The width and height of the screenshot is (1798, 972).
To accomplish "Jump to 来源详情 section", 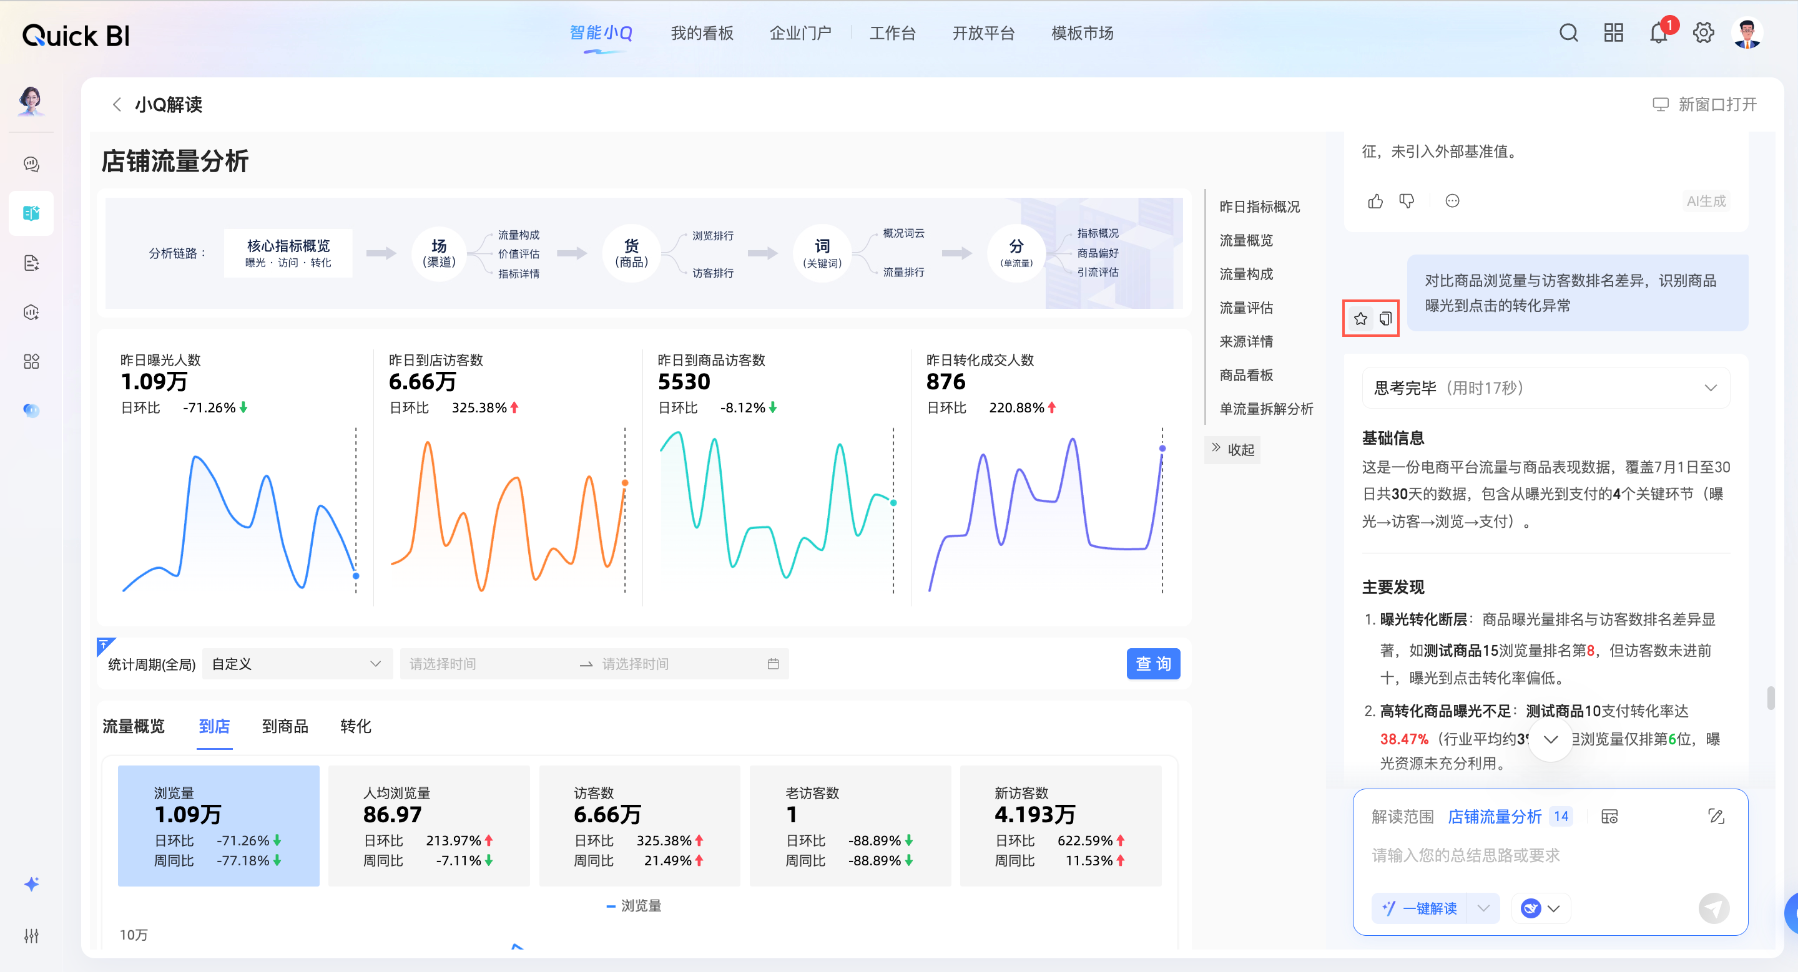I will tap(1246, 342).
